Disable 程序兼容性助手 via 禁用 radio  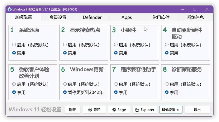[116, 92]
